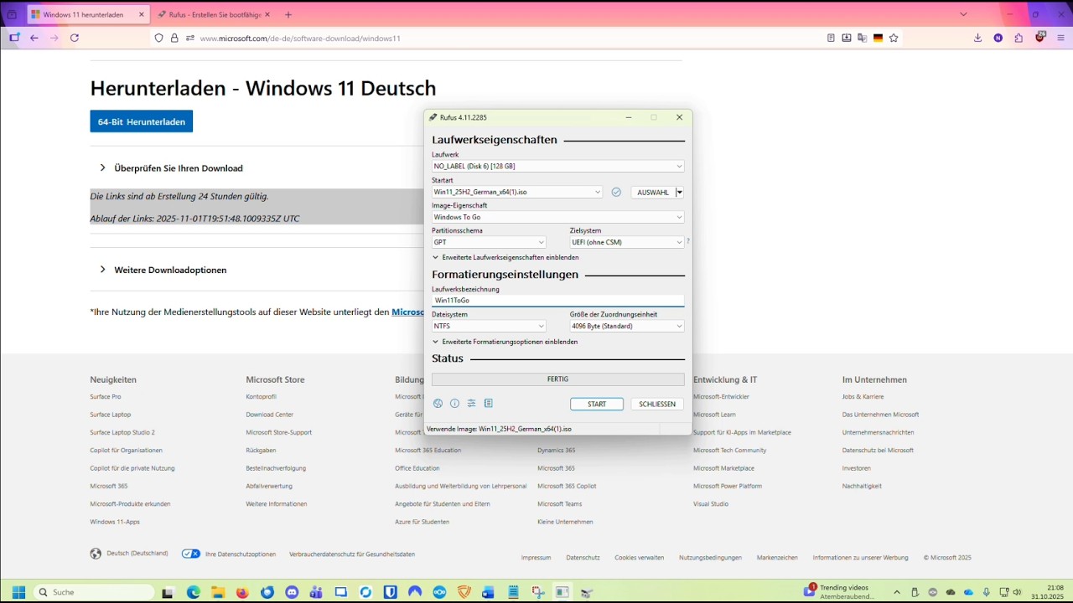Click the padlock site security icon
The height and width of the screenshot is (603, 1073).
coord(174,38)
